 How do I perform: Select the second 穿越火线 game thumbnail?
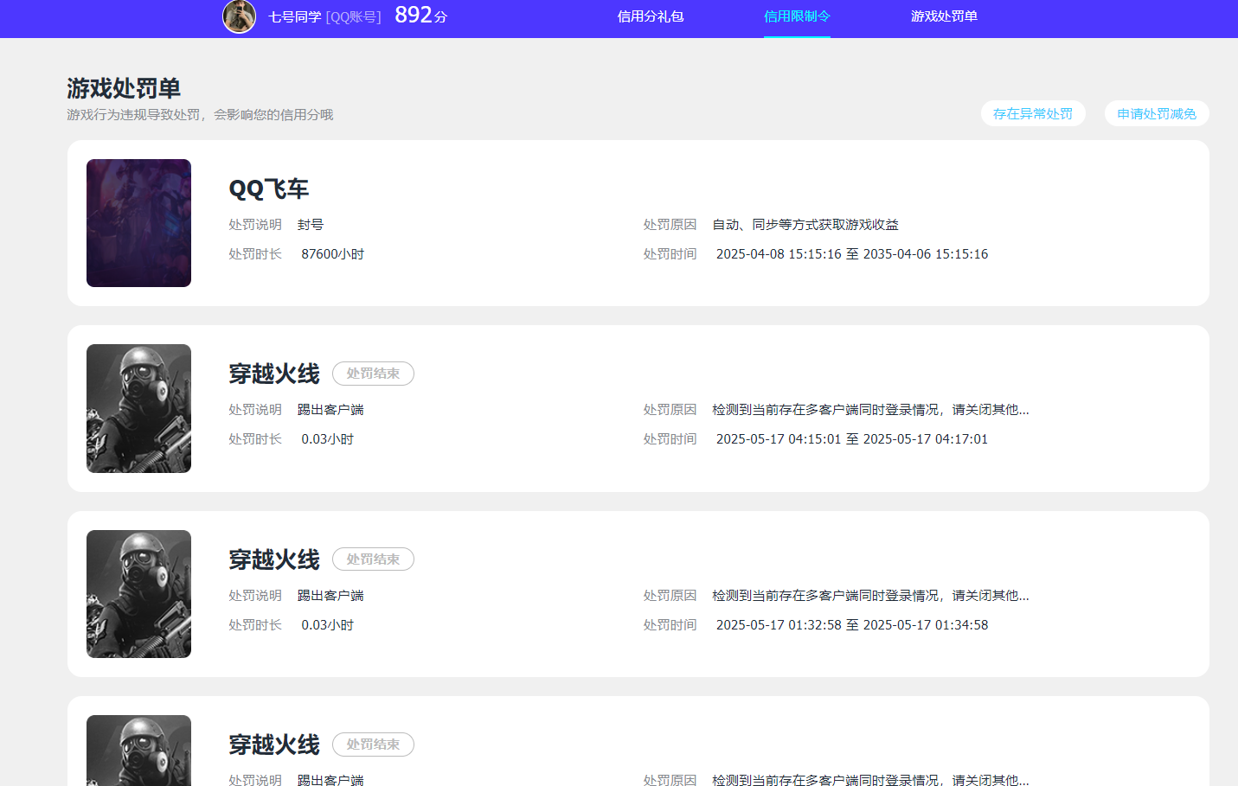pyautogui.click(x=138, y=594)
